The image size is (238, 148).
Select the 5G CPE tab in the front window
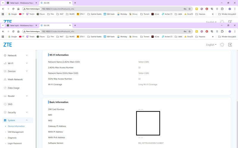pyautogui.click(x=56, y=25)
